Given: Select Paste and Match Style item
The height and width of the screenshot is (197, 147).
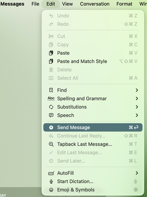Looking at the screenshot, I should (x=93, y=61).
